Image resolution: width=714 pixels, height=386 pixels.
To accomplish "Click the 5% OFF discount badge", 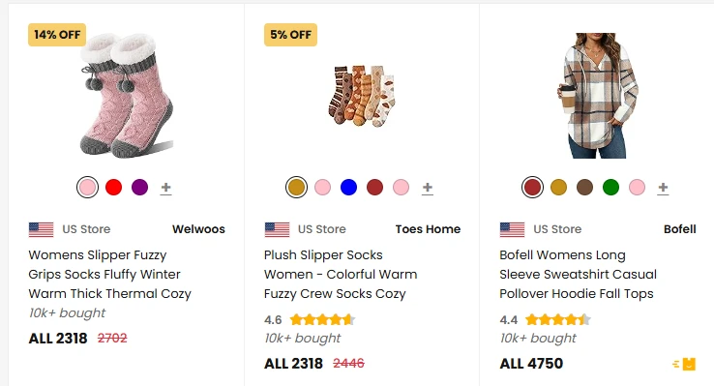I will click(290, 35).
